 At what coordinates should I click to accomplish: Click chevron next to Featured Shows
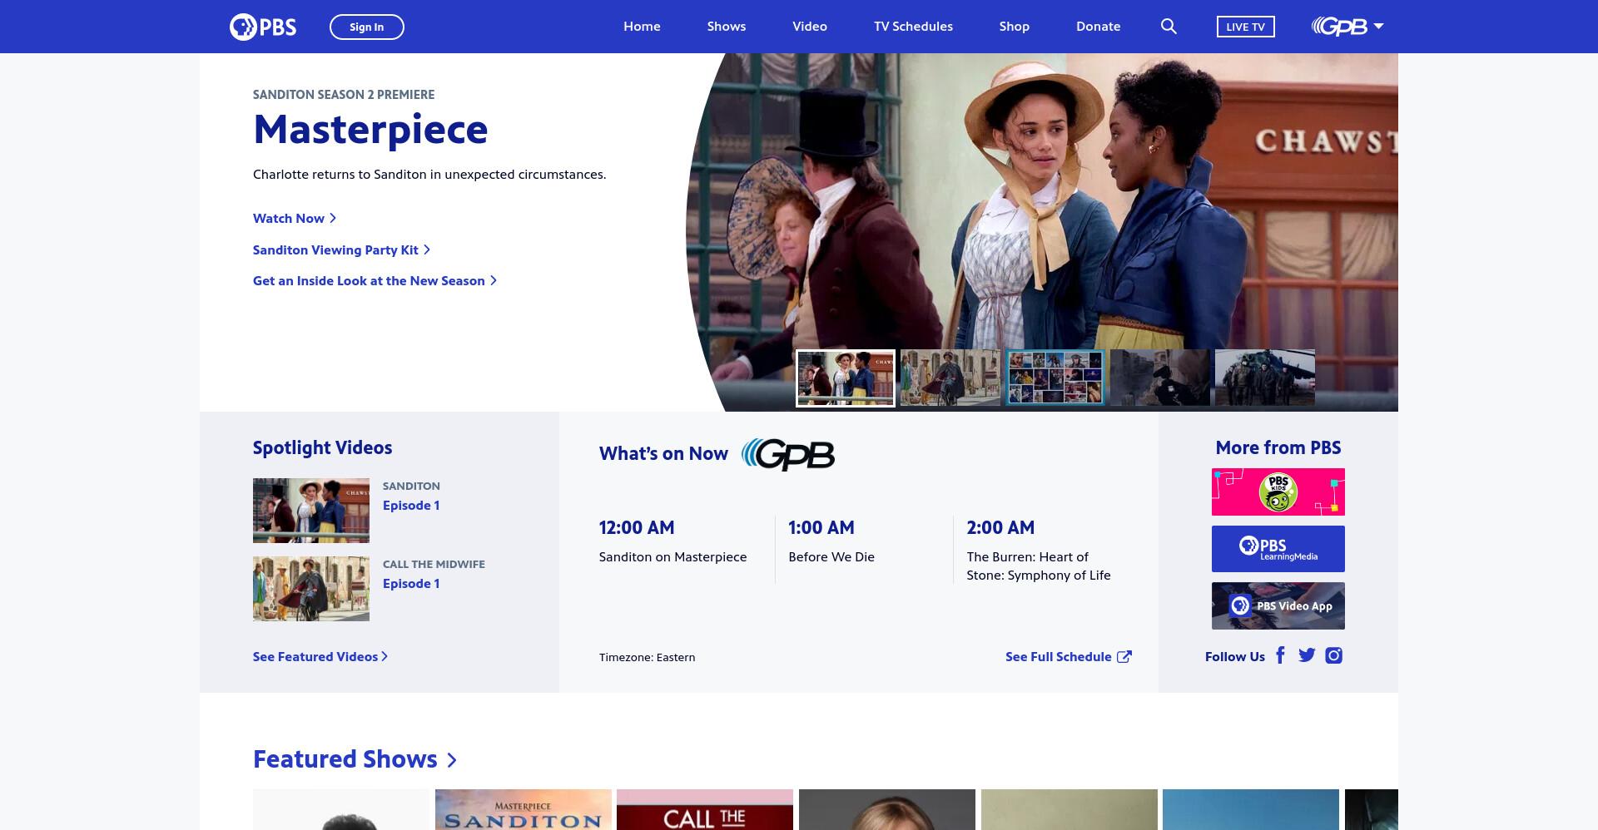pos(452,760)
